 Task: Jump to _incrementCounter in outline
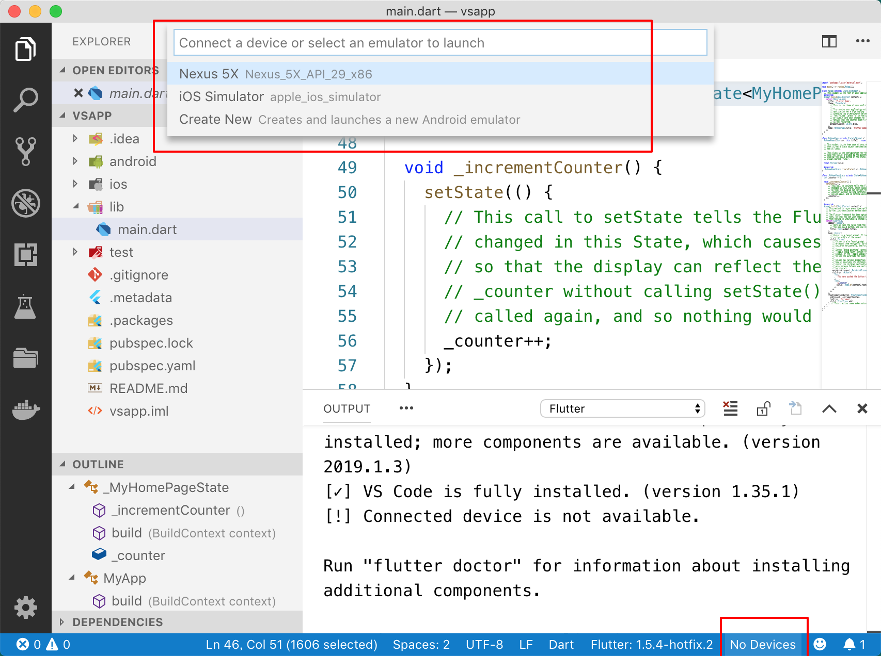177,510
